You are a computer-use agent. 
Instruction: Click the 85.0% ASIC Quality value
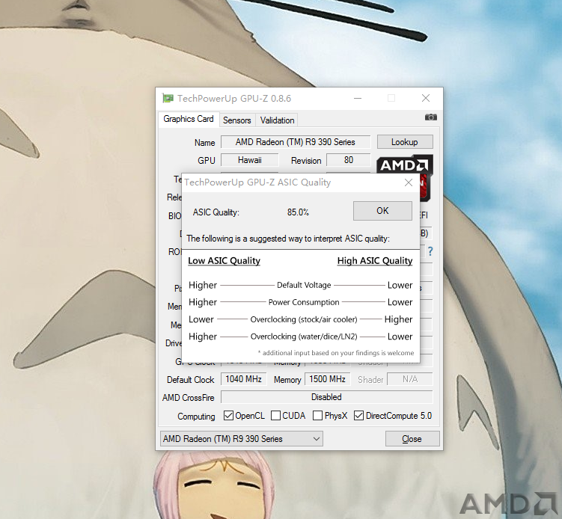pos(298,212)
